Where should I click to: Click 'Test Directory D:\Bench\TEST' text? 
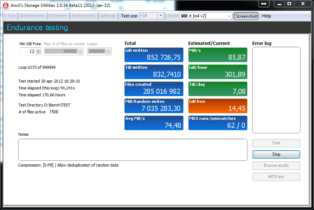click(44, 105)
